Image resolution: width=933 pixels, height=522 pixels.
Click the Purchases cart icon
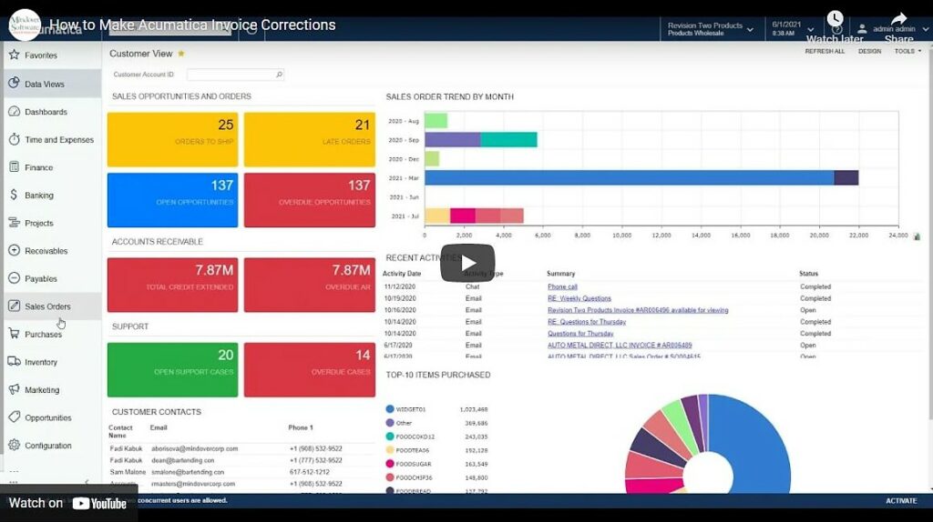click(15, 334)
